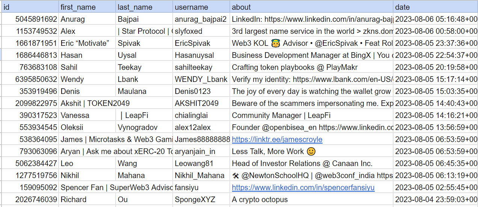Click the EricSpivak username cell
The image size is (478, 207).
point(201,43)
